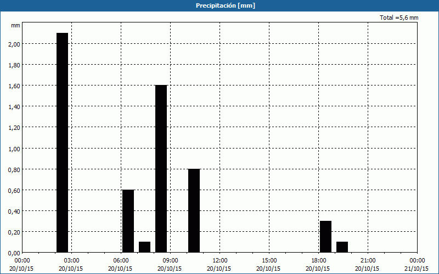Click the 21:00 time axis label

(x=368, y=261)
